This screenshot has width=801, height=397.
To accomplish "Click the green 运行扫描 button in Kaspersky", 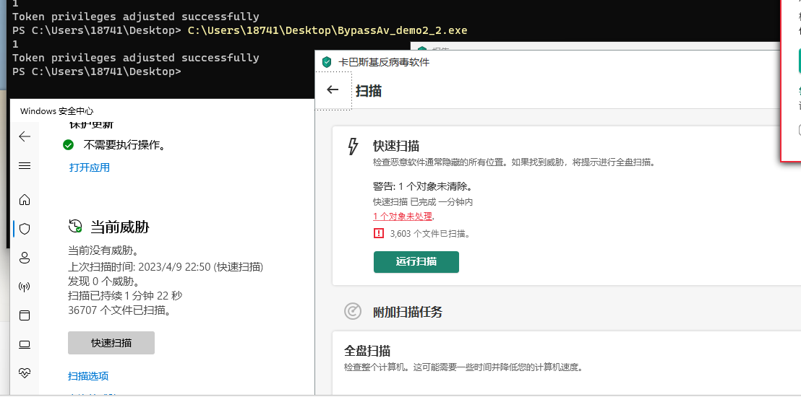I will (x=416, y=262).
